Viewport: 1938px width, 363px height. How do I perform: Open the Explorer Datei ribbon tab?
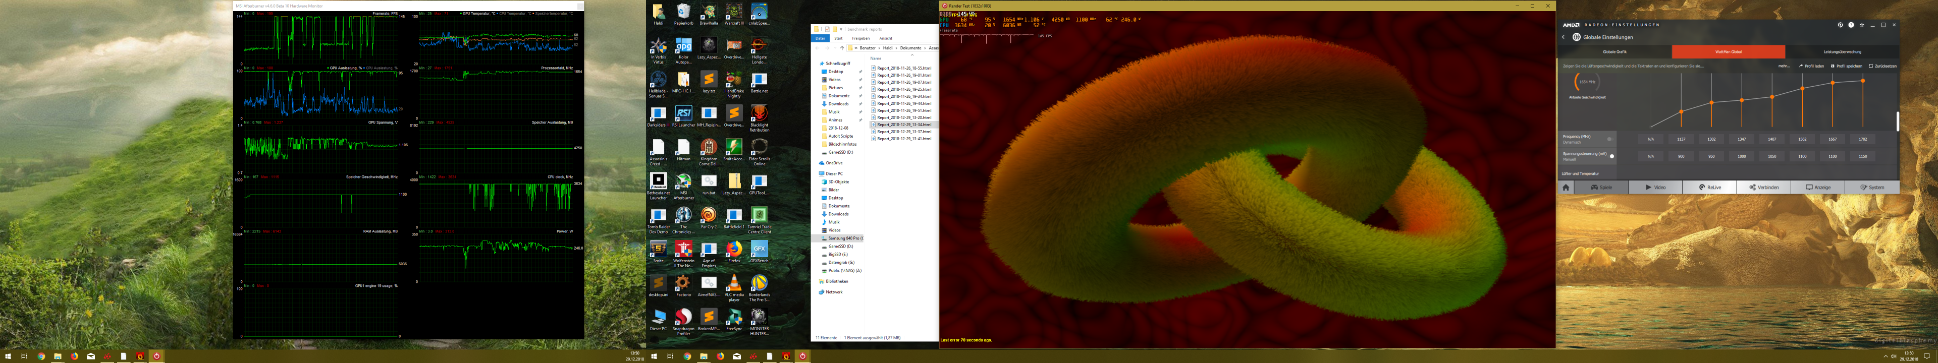[820, 38]
